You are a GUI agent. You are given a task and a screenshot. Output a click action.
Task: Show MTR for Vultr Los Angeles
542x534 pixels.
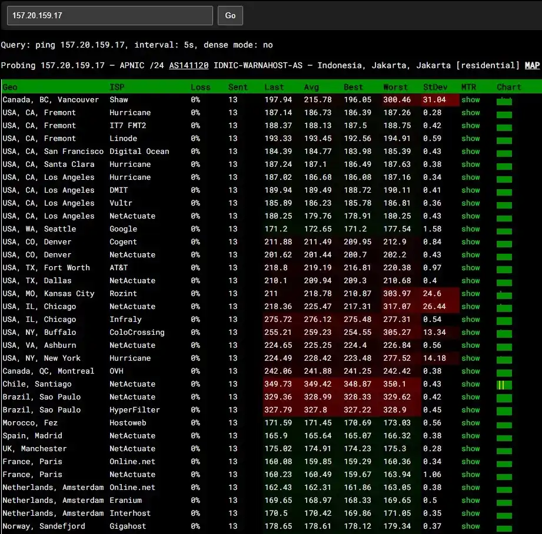click(470, 203)
